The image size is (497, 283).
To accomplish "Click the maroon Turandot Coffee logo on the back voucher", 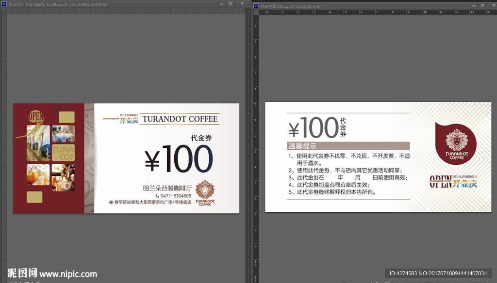I will [x=456, y=144].
